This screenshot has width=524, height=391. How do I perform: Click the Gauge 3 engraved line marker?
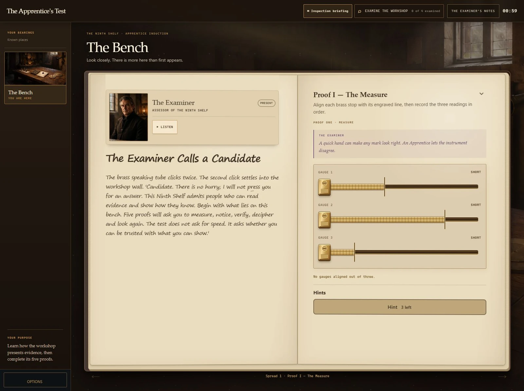pyautogui.click(x=354, y=252)
